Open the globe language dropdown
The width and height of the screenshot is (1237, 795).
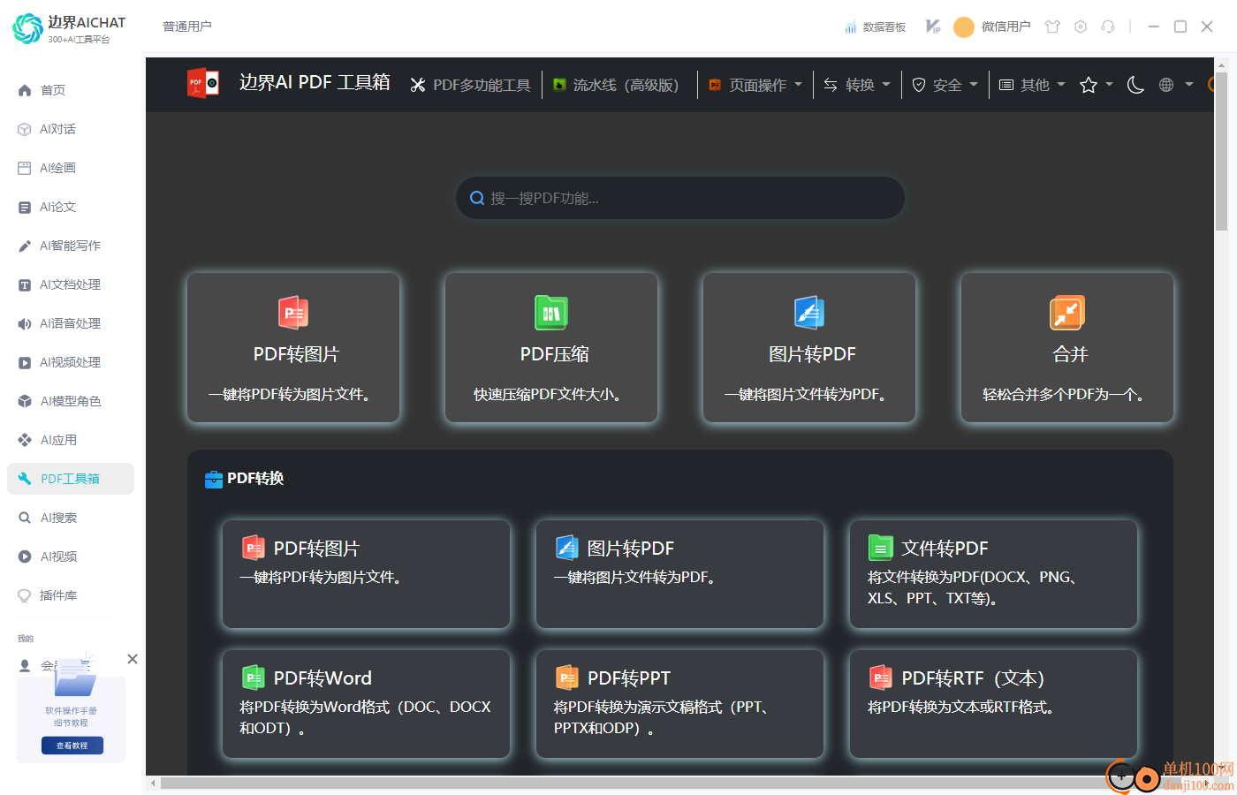[x=1176, y=85]
